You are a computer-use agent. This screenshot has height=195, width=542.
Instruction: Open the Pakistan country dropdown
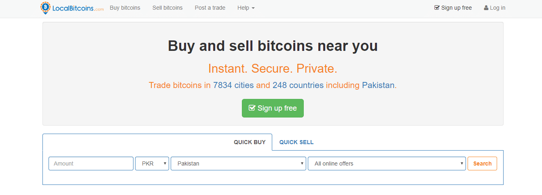[x=238, y=164]
